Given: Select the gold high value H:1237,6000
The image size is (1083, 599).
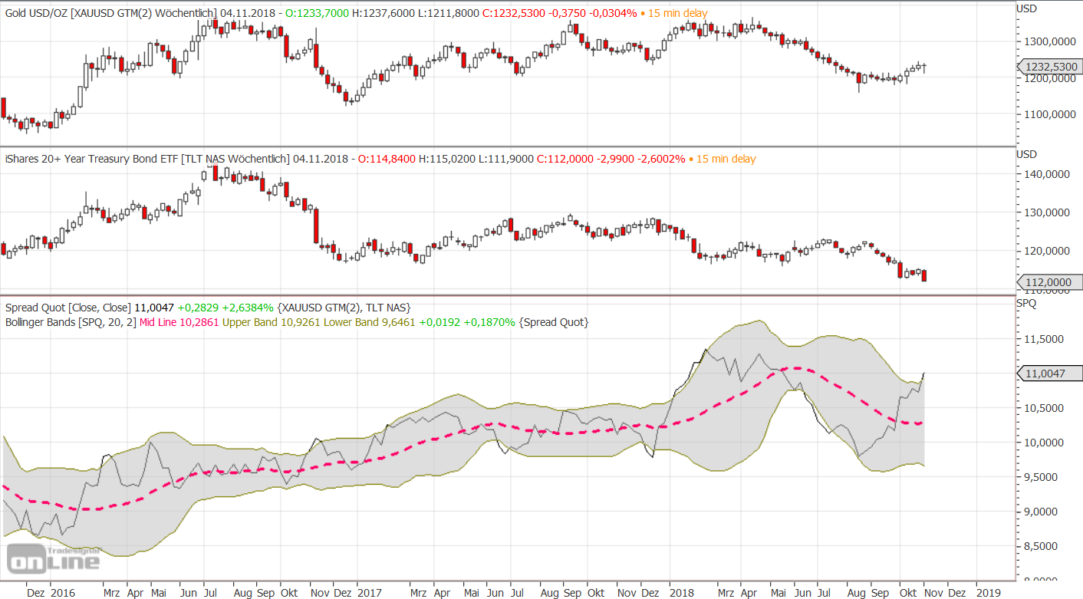Looking at the screenshot, I should pos(384,13).
